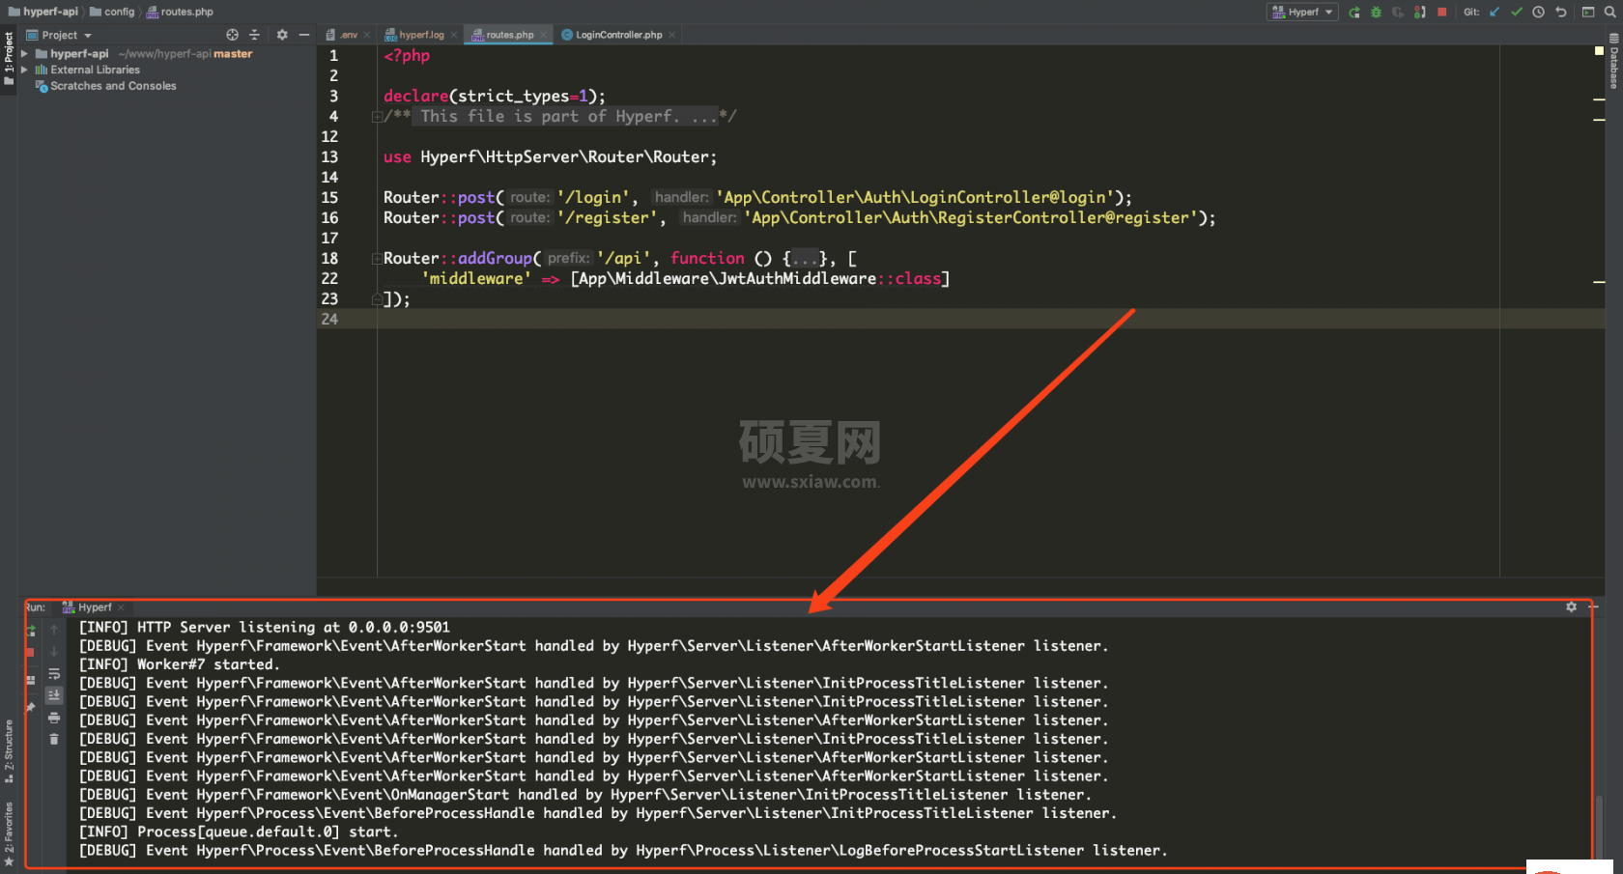Clear console output with trash icon
This screenshot has height=874, width=1623.
[54, 739]
